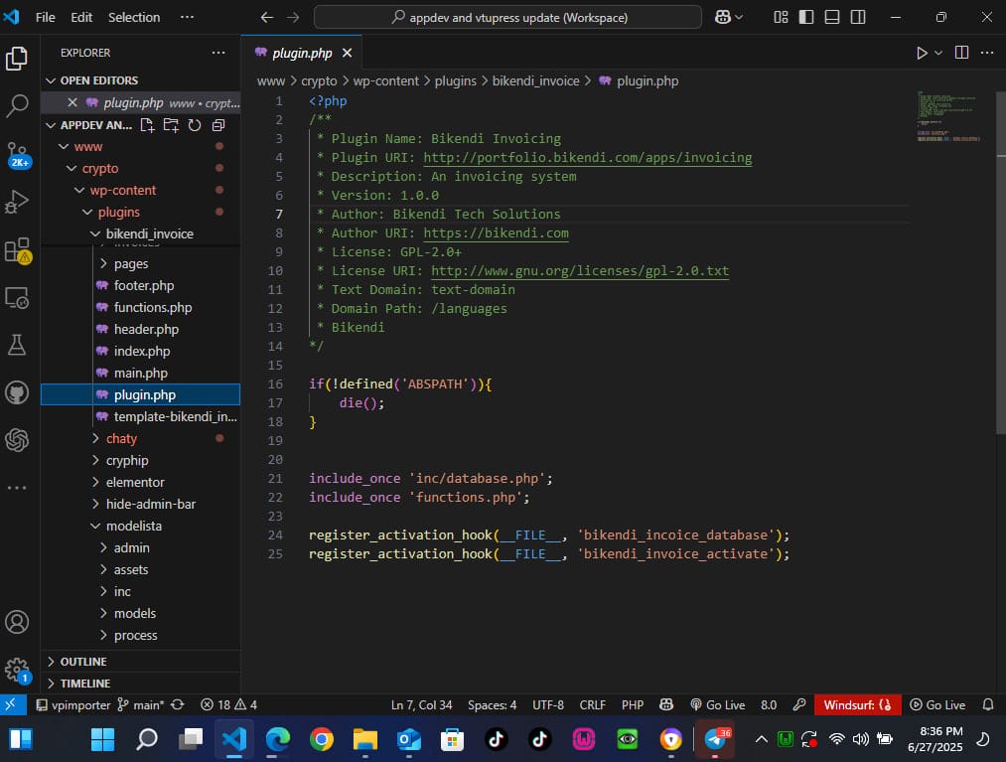Collapse the modelista folder

133,526
